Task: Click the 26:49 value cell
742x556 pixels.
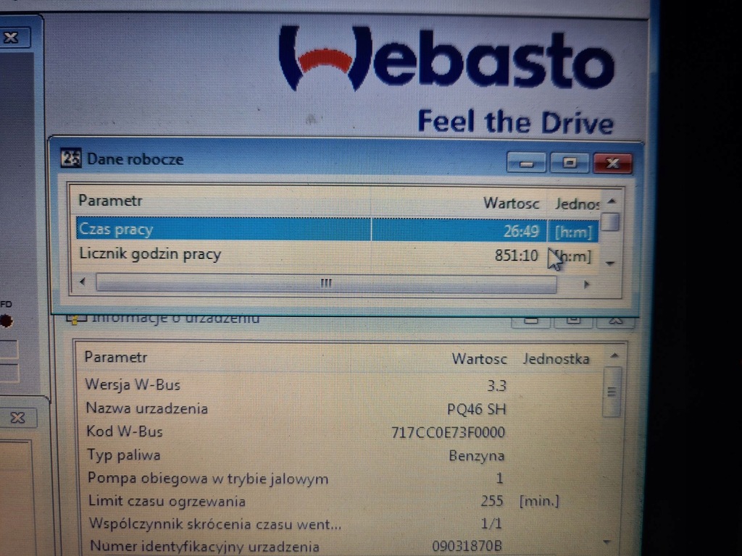Action: click(x=520, y=231)
